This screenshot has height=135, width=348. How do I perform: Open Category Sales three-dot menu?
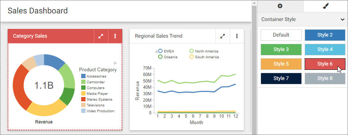(x=115, y=36)
